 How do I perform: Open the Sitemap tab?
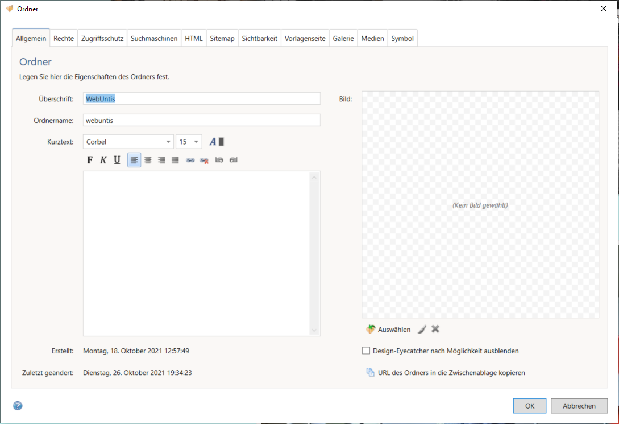coord(222,39)
